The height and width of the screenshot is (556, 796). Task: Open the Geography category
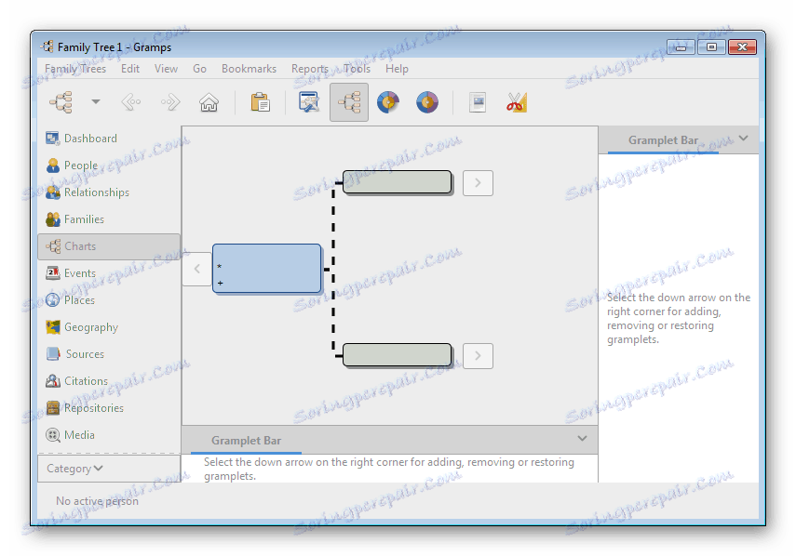point(82,327)
